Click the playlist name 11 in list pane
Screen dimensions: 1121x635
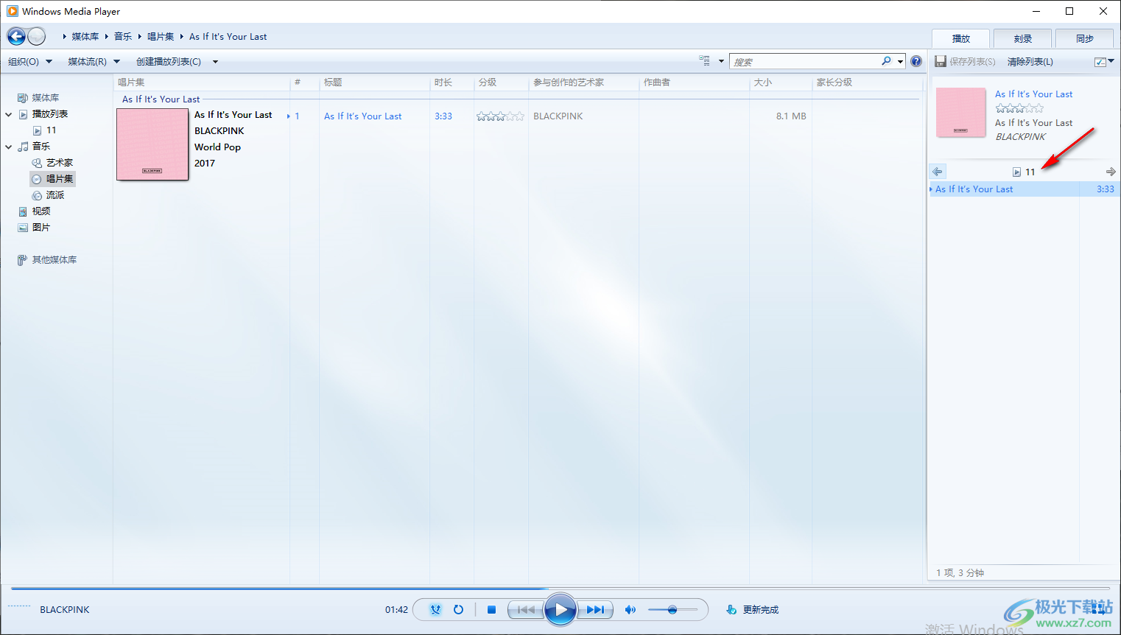click(1030, 172)
